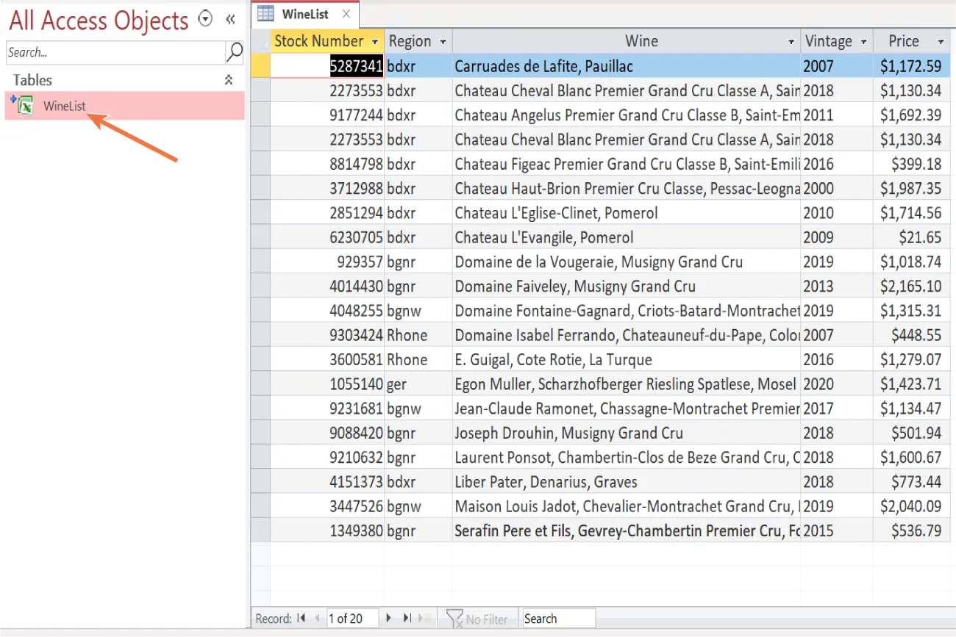
Task: Jump to the first record
Action: 301,618
